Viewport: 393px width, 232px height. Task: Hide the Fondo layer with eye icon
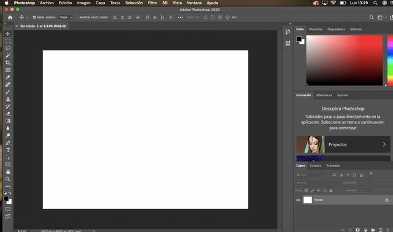(x=298, y=200)
